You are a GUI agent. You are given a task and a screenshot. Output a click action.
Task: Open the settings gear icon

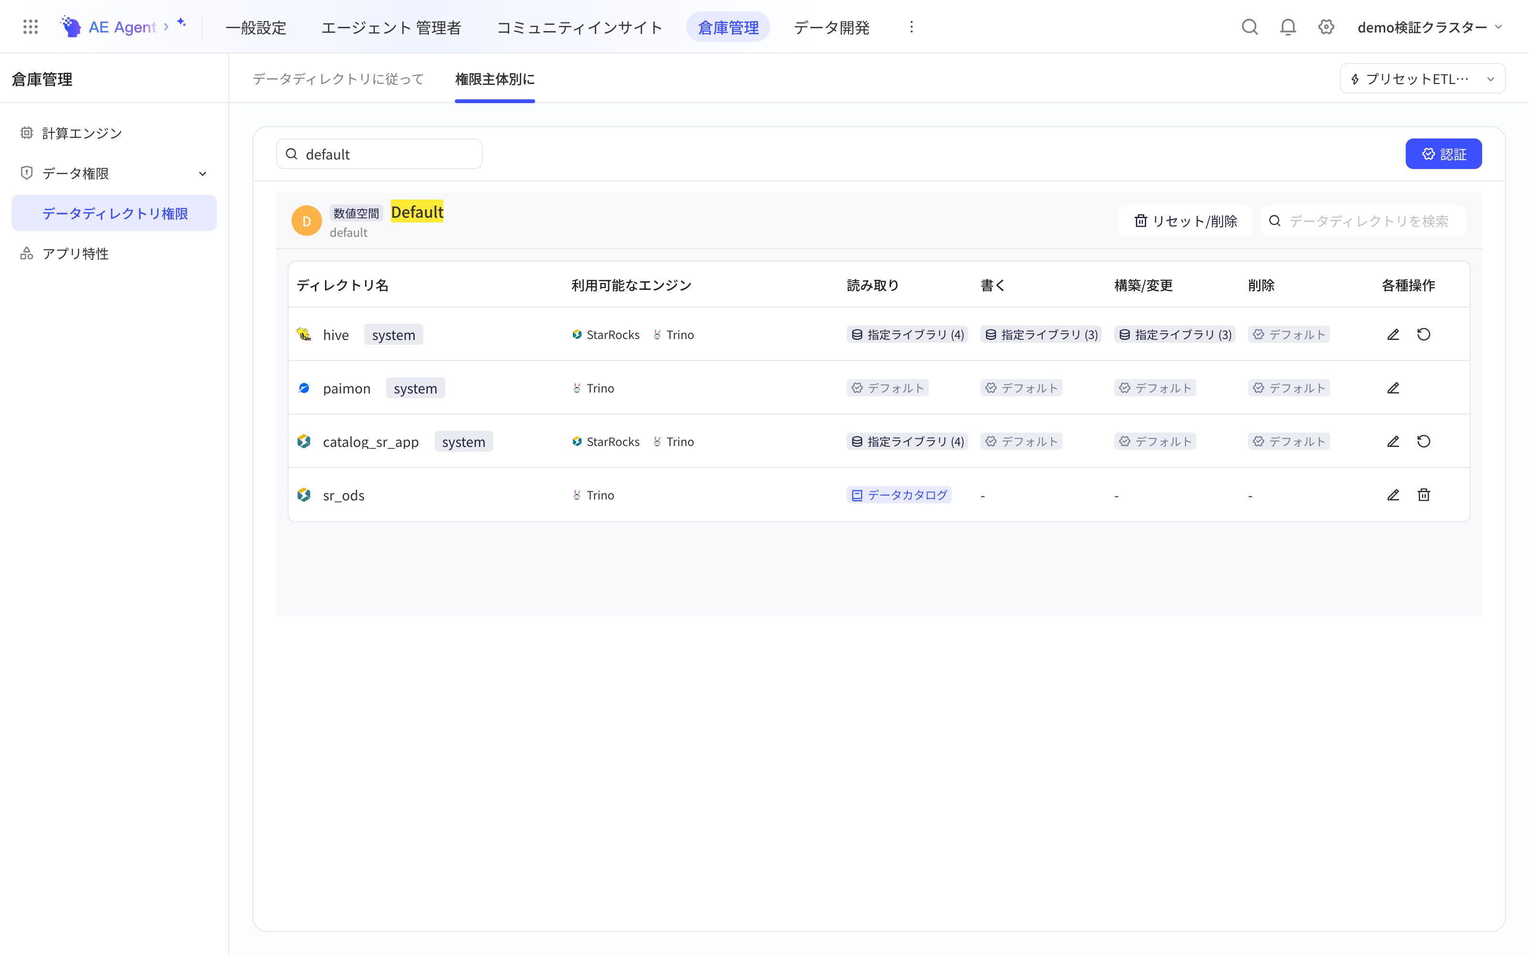pos(1326,27)
